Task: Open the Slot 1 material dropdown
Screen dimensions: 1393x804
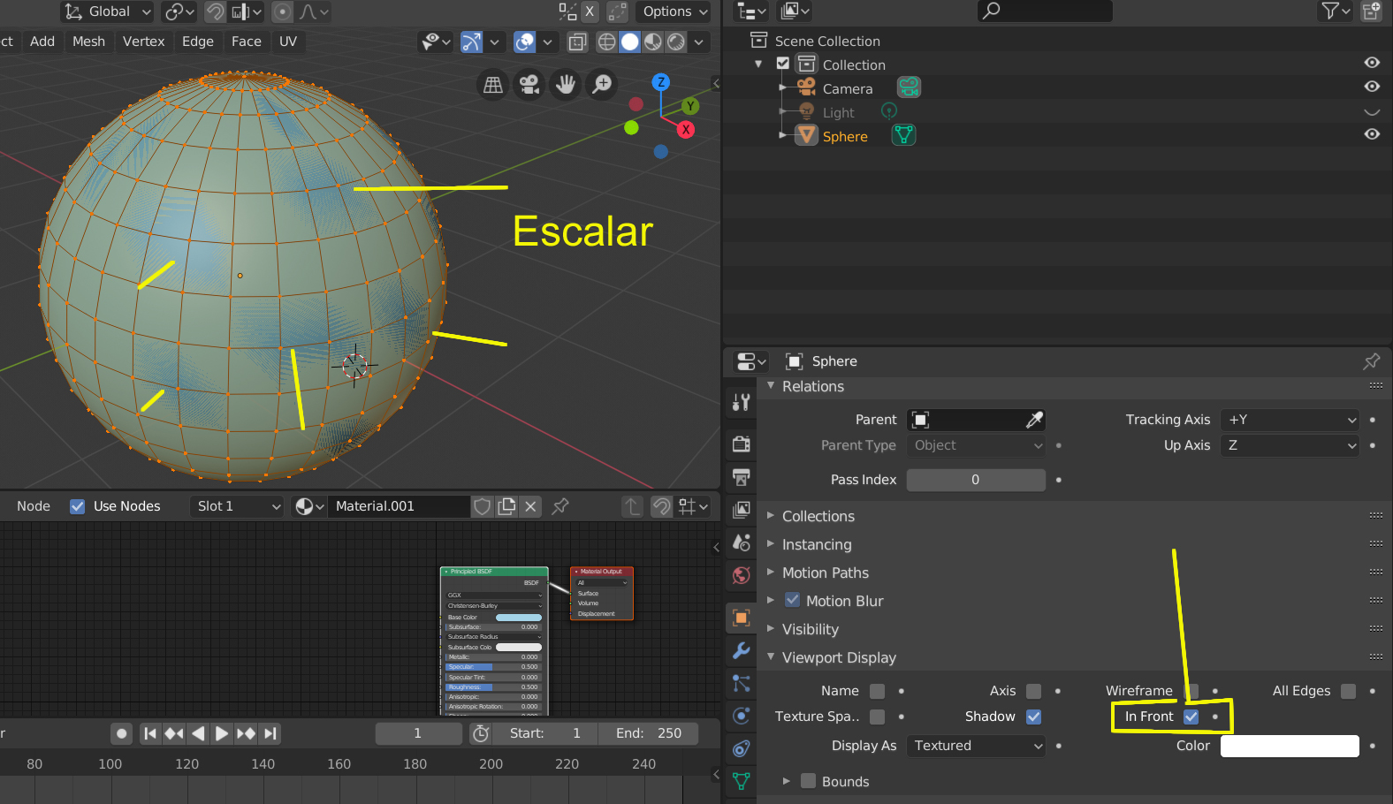Action: coord(239,506)
